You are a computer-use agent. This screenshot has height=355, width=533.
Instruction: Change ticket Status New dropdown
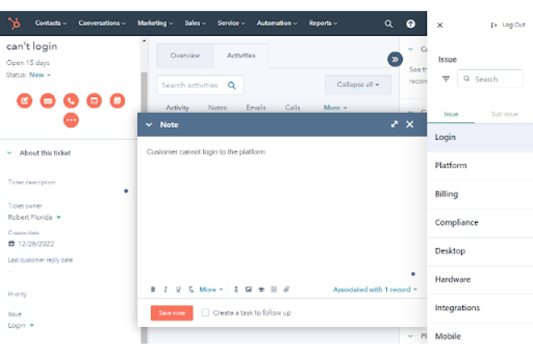pos(40,75)
